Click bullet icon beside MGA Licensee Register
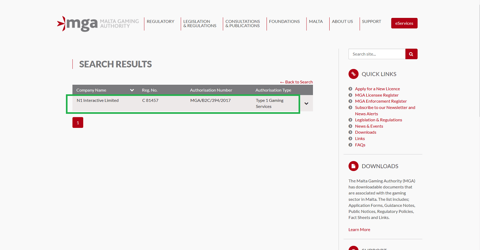This screenshot has height=250, width=480. click(x=350, y=95)
